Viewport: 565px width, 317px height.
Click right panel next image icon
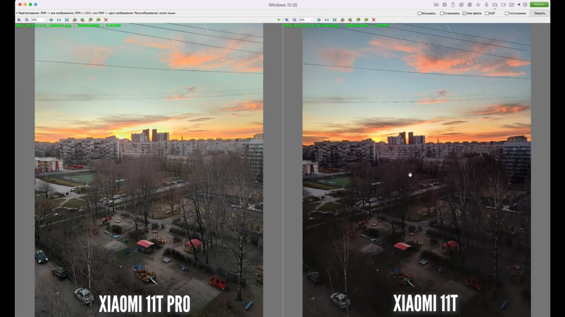pos(366,20)
